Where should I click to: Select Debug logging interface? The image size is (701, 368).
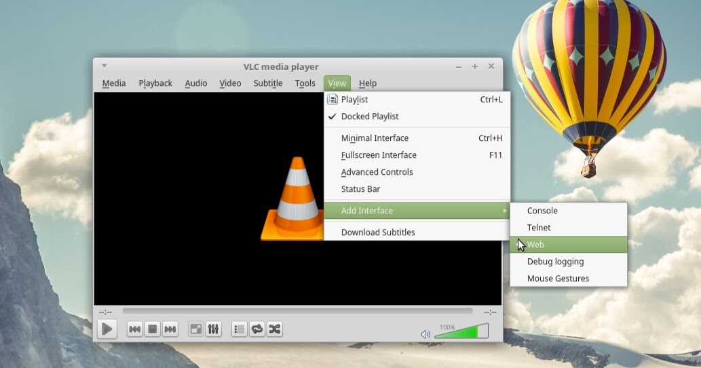555,262
